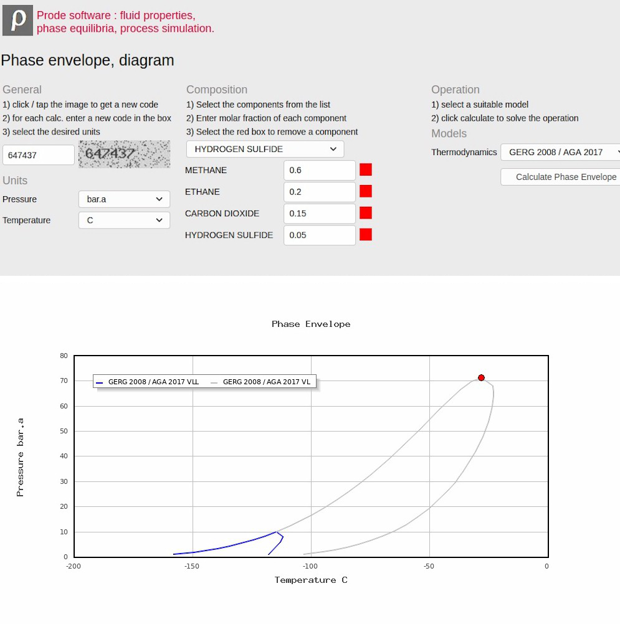Expand the component list showing HYDROGEN SULFIDE
This screenshot has width=620, height=624.
265,149
